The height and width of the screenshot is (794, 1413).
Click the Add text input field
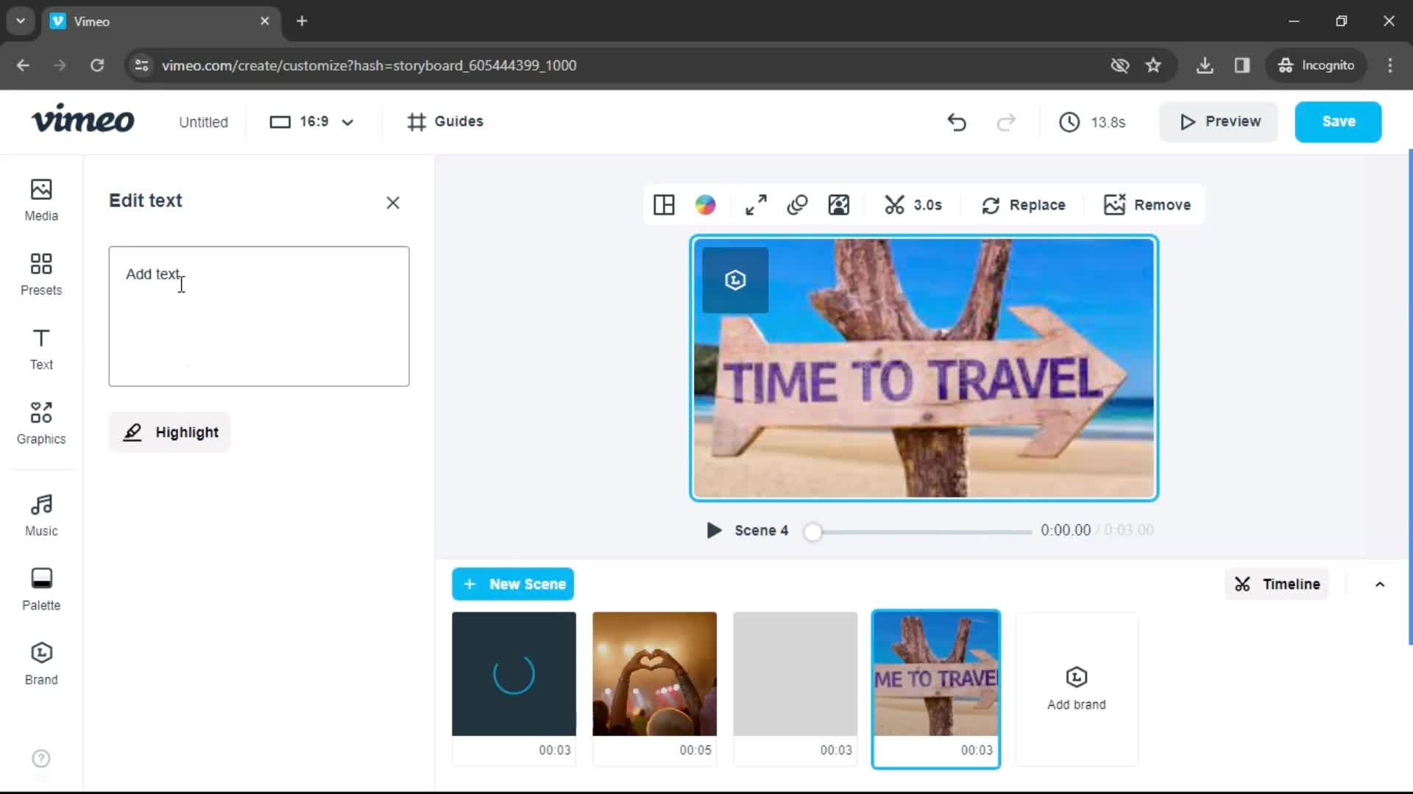click(x=260, y=317)
